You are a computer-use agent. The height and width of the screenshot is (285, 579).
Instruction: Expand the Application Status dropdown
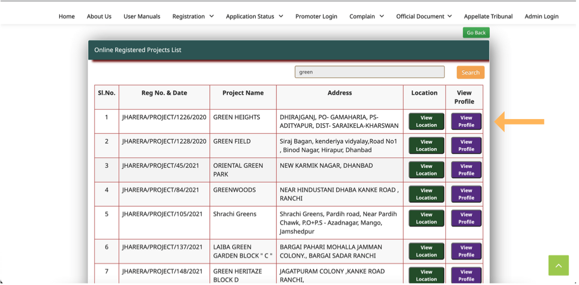254,16
